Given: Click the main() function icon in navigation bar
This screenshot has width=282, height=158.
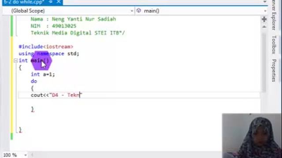Looking at the screenshot, I should point(139,11).
